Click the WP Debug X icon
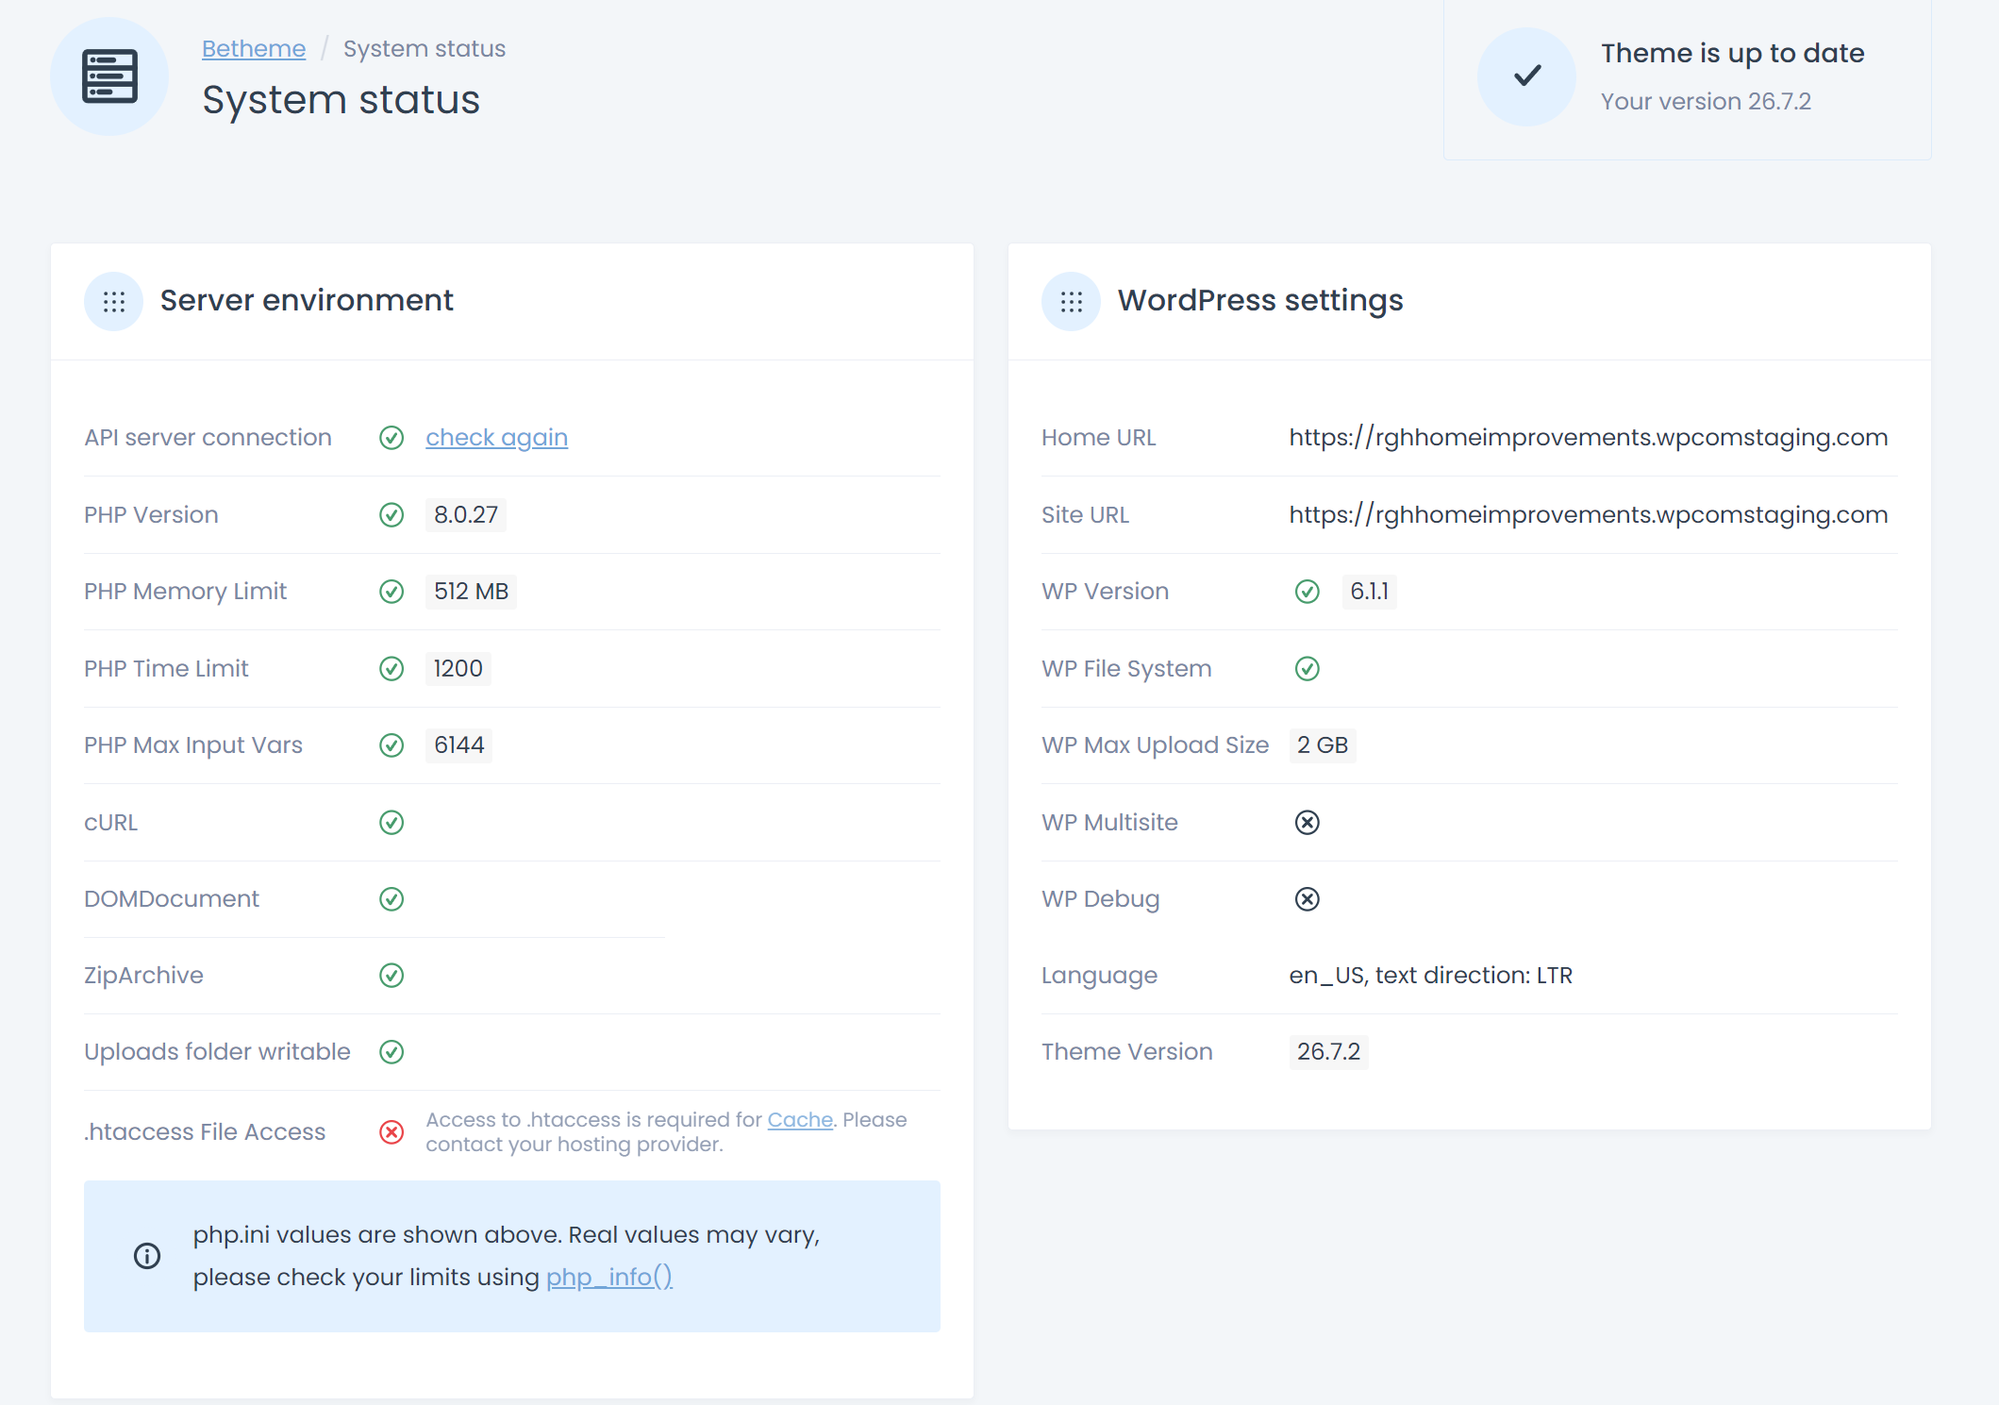1999x1405 pixels. (1308, 899)
